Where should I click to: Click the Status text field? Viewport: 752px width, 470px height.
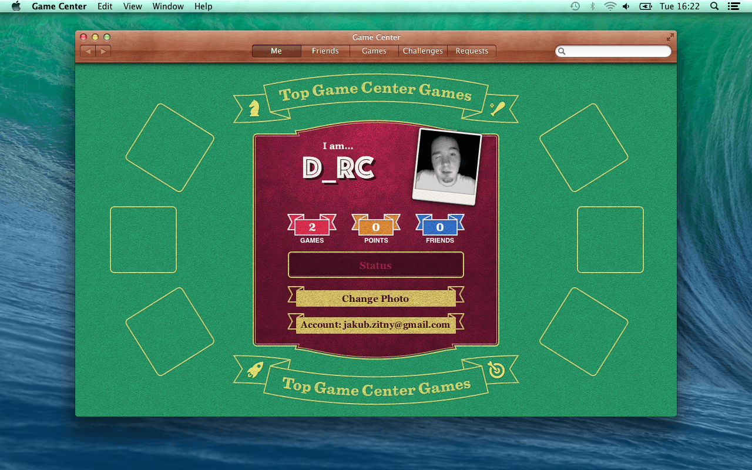pos(376,265)
